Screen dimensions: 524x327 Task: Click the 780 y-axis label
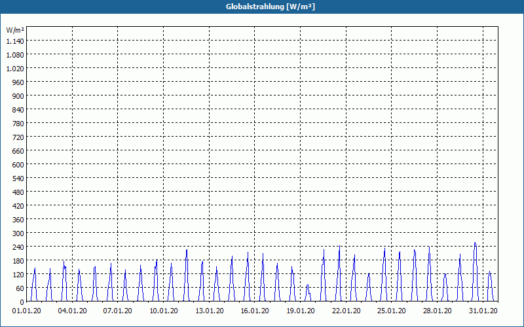click(18, 124)
